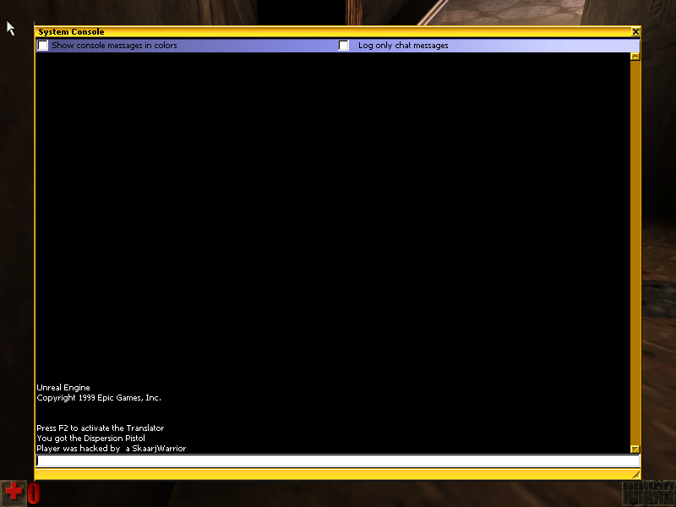
Task: Select 'Player was hacked by a SkaarjWarrior' line
Action: click(x=112, y=449)
